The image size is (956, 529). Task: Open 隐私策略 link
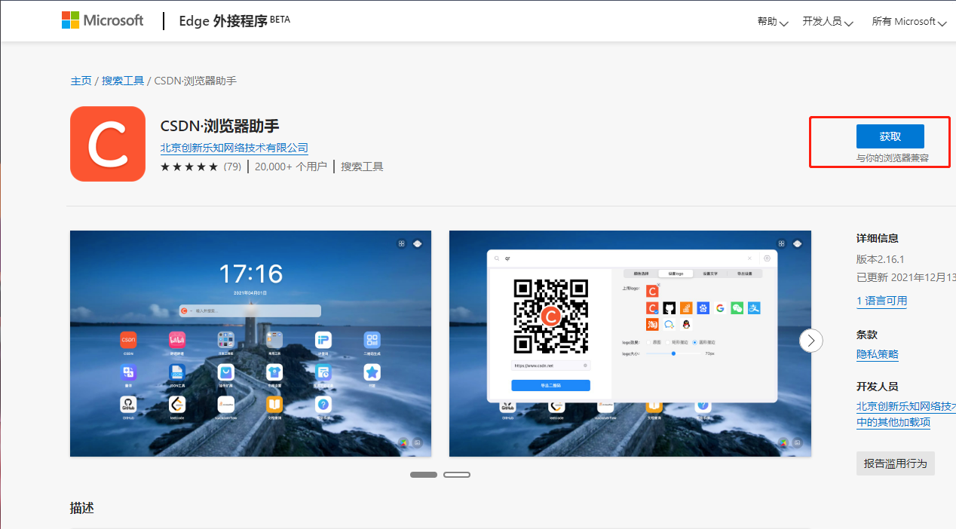coord(878,354)
